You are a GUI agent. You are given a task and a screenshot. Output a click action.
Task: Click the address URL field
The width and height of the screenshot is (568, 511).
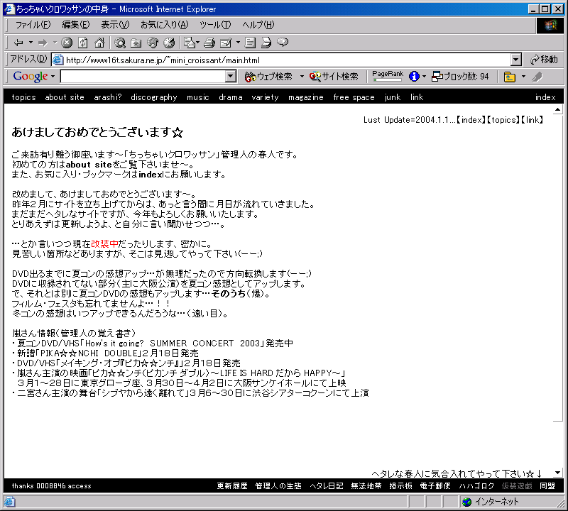pyautogui.click(x=288, y=60)
